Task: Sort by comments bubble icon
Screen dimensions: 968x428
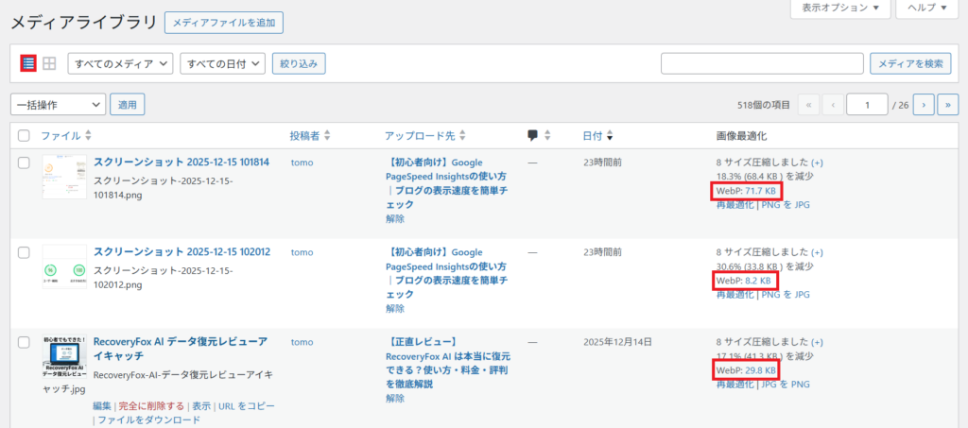Action: (533, 136)
